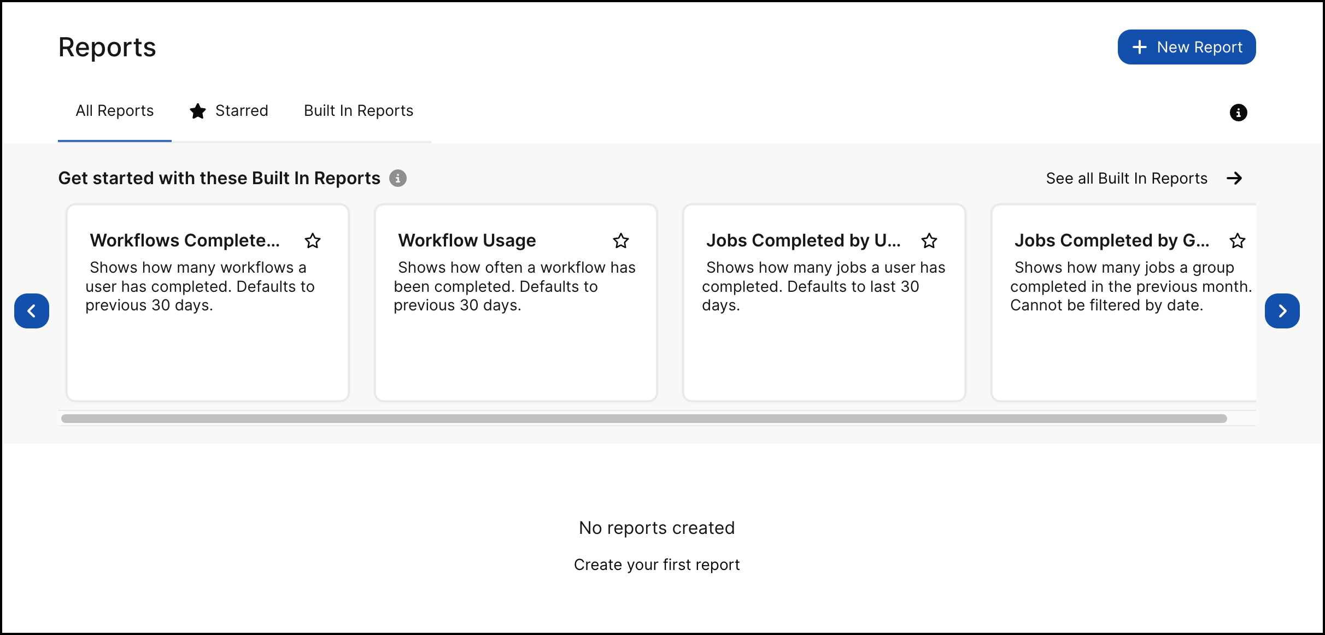Click the 'Create your first report' text

tap(656, 565)
